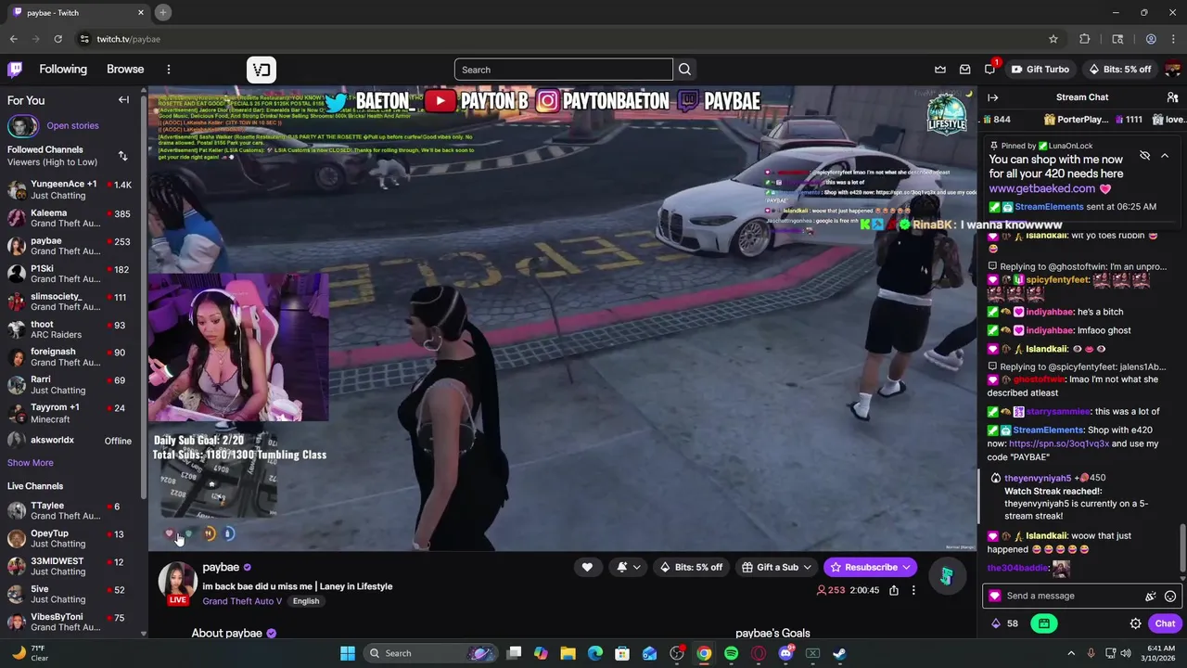This screenshot has width=1187, height=668.
Task: Sort followed channels by viewers
Action: (x=122, y=156)
